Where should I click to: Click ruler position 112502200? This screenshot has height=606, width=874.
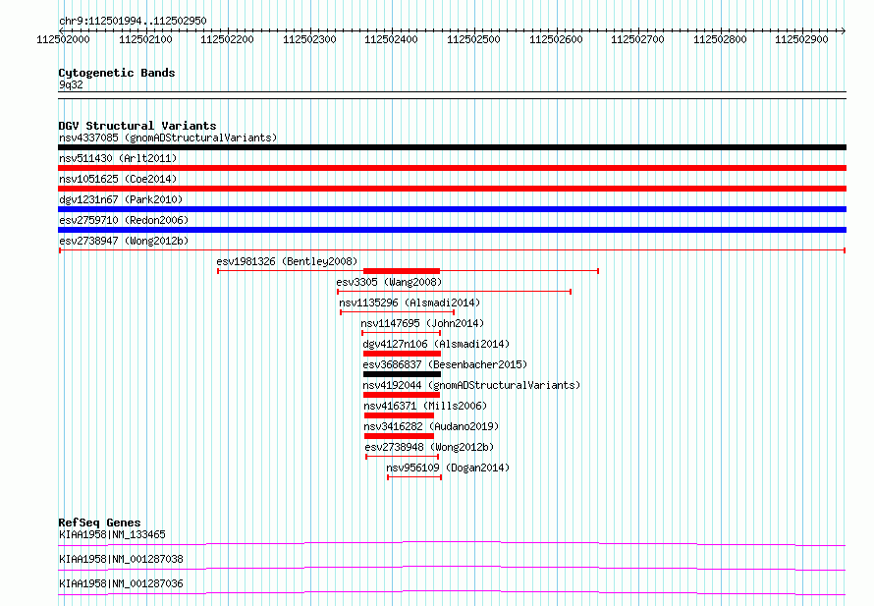(227, 39)
